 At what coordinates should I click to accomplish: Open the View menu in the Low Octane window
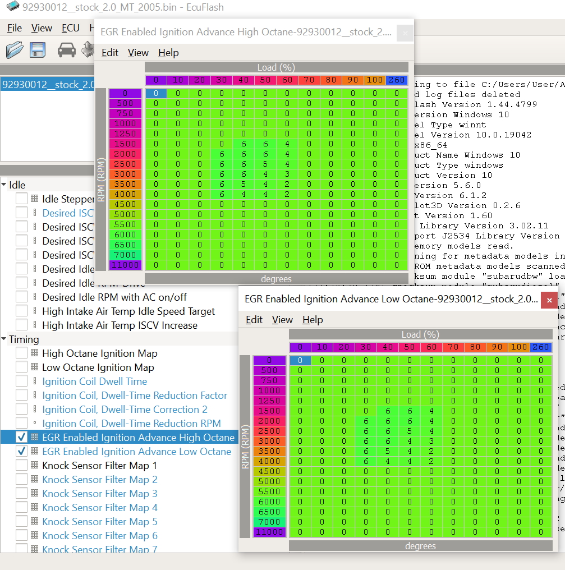[x=282, y=320]
